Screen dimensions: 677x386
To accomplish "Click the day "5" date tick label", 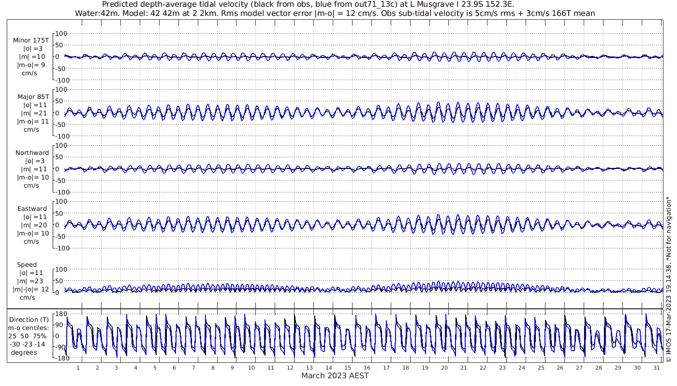I will (x=155, y=368).
